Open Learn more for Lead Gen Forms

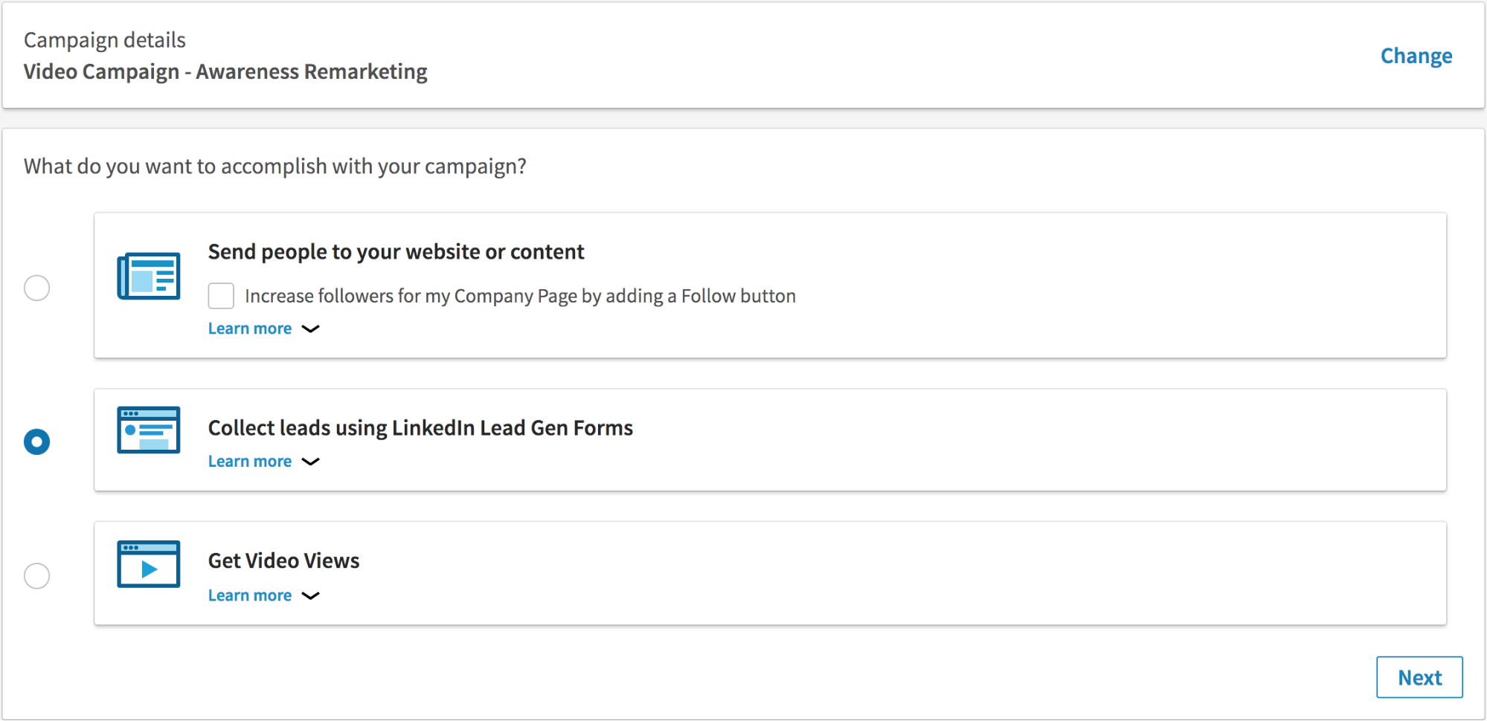tap(250, 462)
